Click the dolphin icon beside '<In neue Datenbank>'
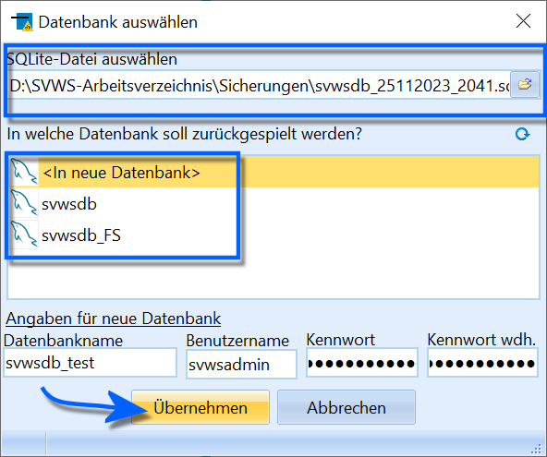 point(23,172)
